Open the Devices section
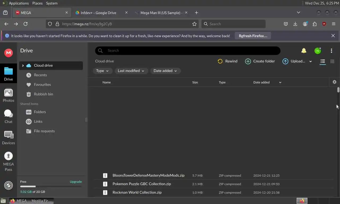Image resolution: width=340 pixels, height=204 pixels. (8, 138)
